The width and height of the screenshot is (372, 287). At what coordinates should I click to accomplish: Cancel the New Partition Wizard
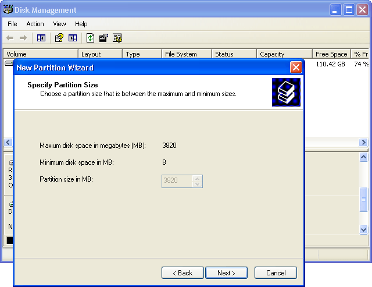[276, 273]
